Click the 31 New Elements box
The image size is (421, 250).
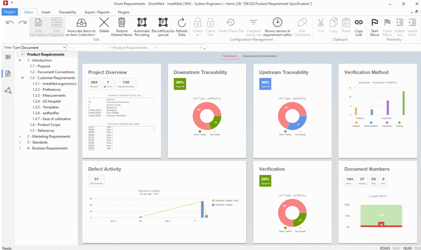coord(96,180)
